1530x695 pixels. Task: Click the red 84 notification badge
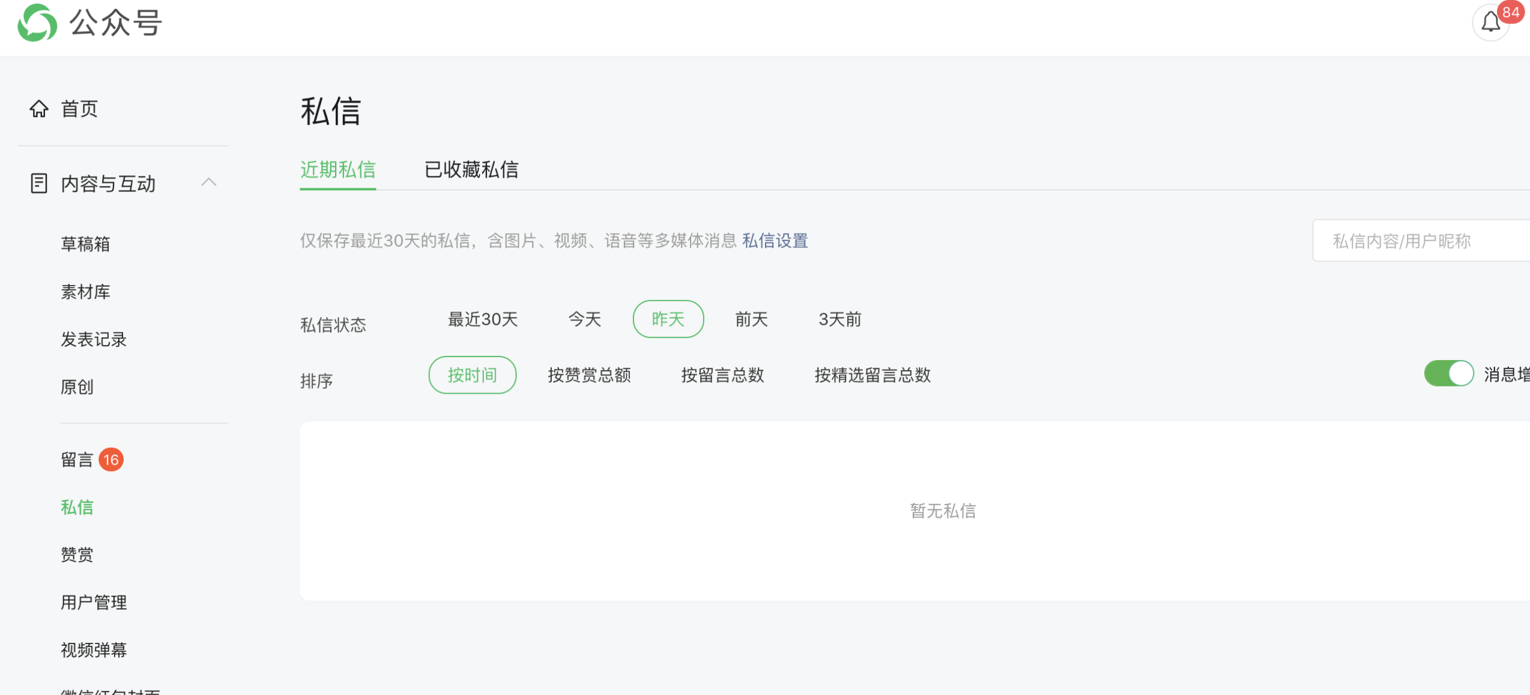pyautogui.click(x=1510, y=12)
